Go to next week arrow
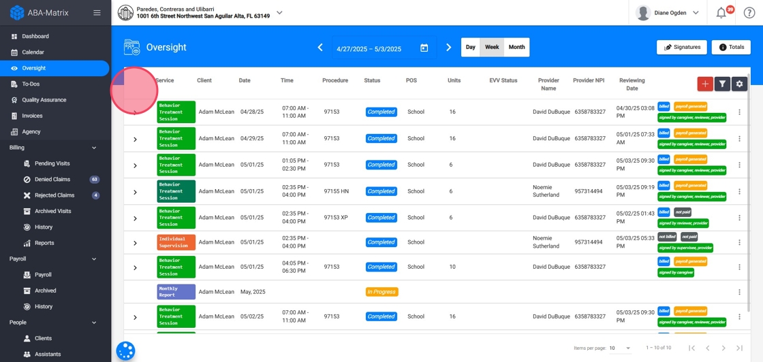The width and height of the screenshot is (763, 362). [448, 48]
